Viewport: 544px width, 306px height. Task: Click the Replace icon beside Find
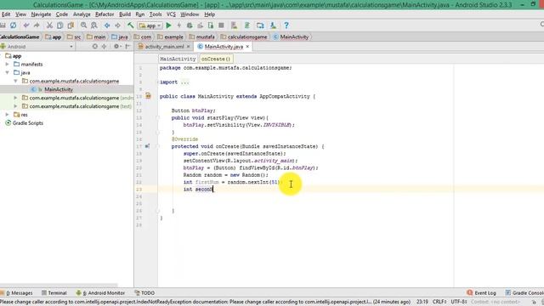click(94, 25)
